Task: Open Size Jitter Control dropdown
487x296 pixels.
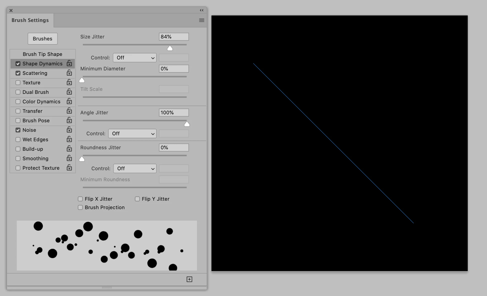Action: tap(135, 58)
